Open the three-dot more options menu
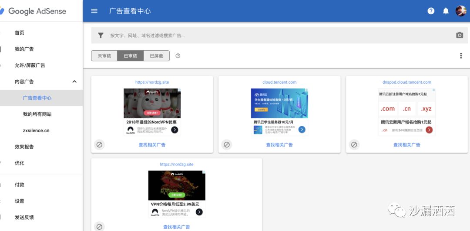Viewport: 470px width, 231px height. (461, 56)
